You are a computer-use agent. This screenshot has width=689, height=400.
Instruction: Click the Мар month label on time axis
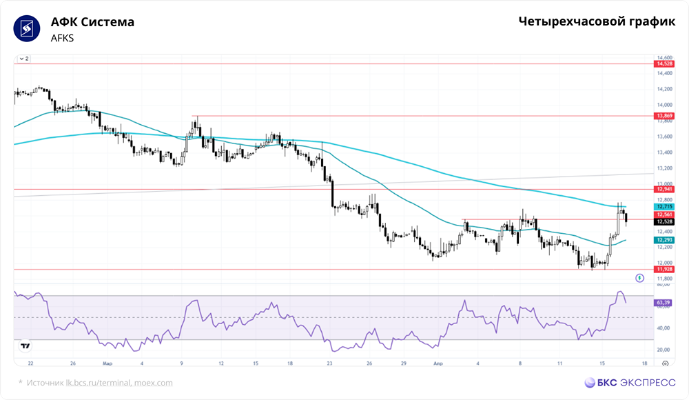pos(107,363)
